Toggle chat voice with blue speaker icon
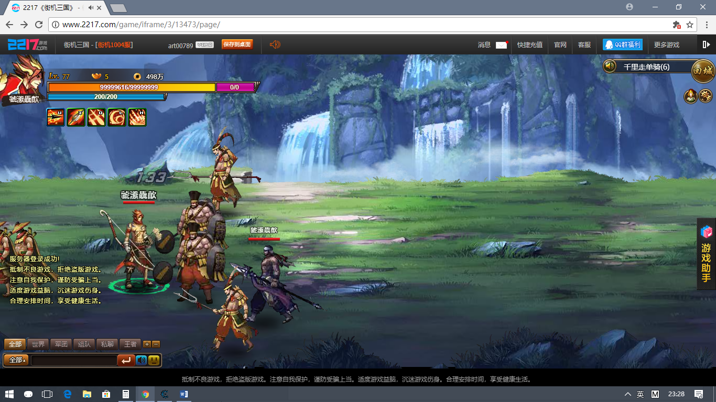716x402 pixels. [x=141, y=360]
